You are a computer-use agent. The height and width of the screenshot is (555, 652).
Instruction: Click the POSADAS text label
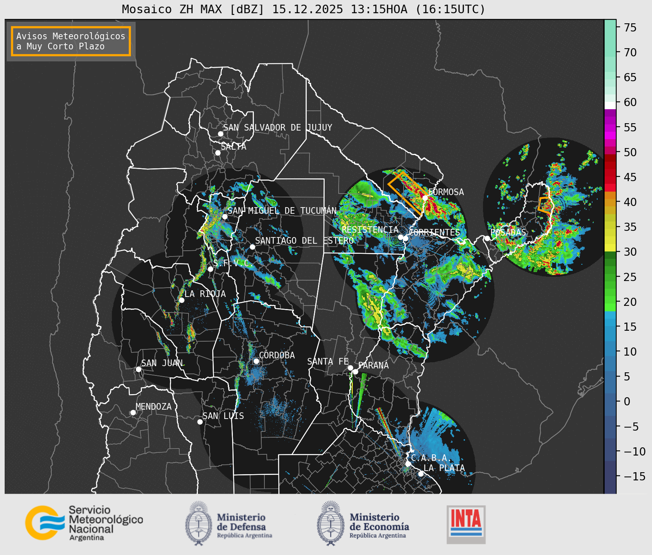click(509, 232)
